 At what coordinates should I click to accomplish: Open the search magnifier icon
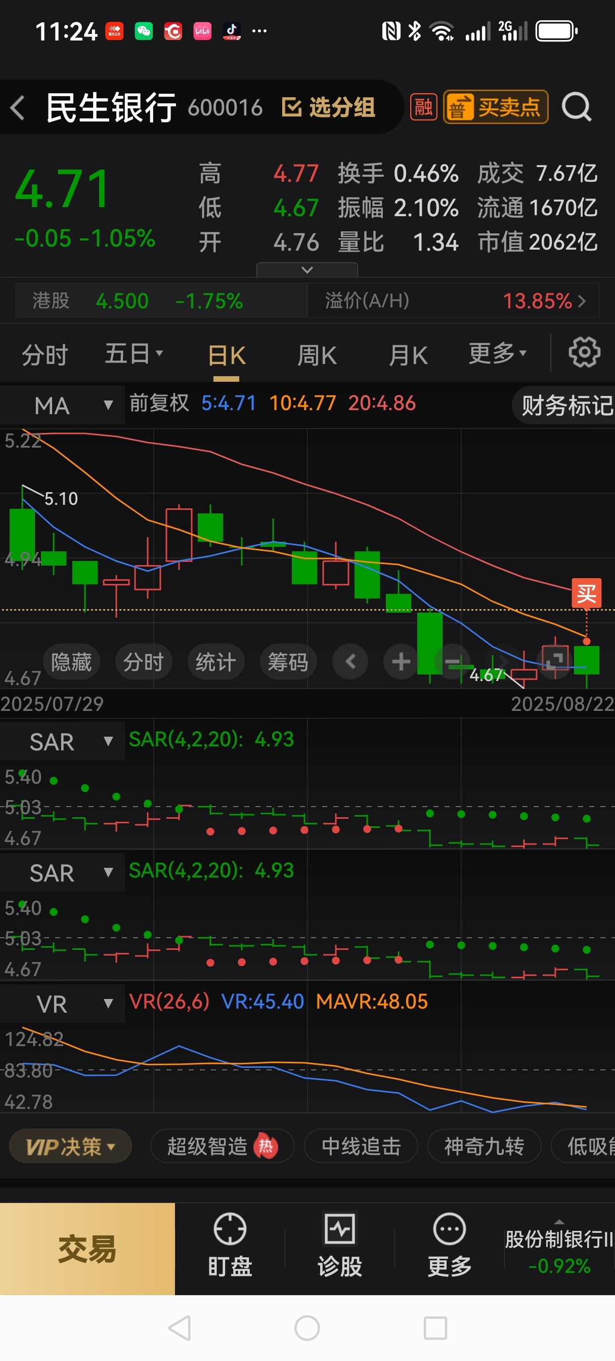(576, 108)
